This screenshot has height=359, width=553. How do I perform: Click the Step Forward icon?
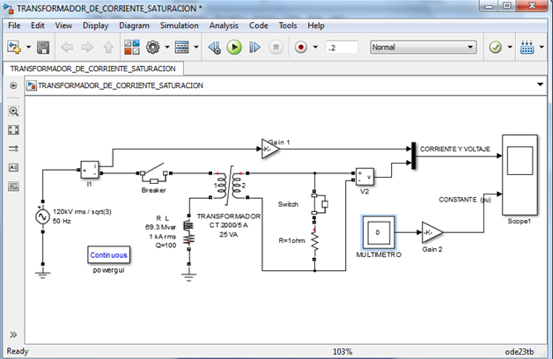(x=254, y=47)
